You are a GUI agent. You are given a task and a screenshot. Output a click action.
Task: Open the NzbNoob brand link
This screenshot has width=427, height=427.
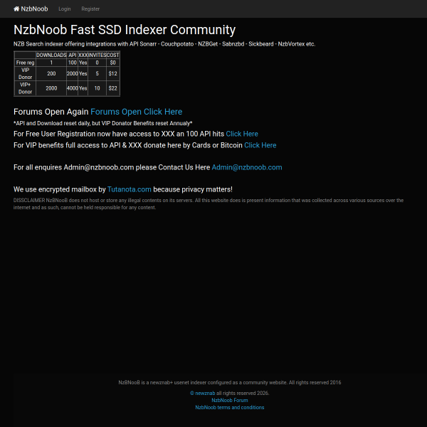[31, 9]
